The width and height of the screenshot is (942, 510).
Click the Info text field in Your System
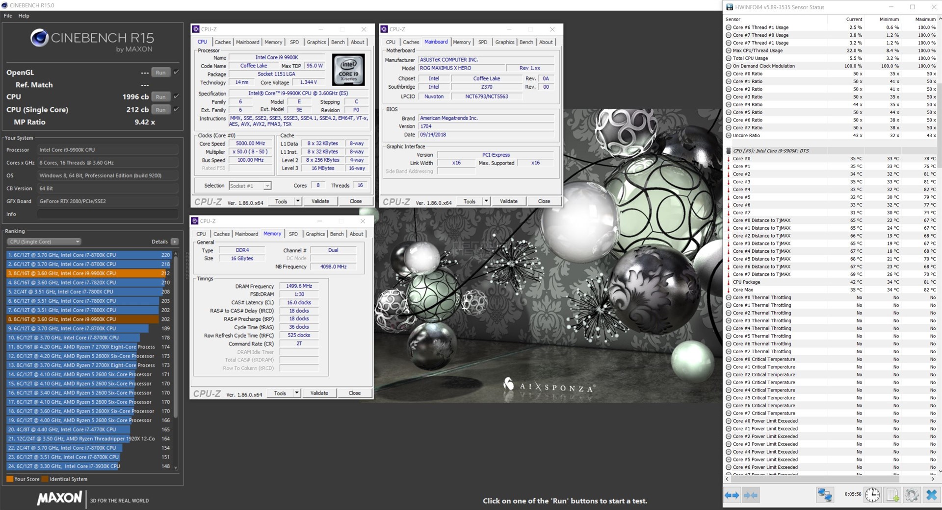point(107,214)
